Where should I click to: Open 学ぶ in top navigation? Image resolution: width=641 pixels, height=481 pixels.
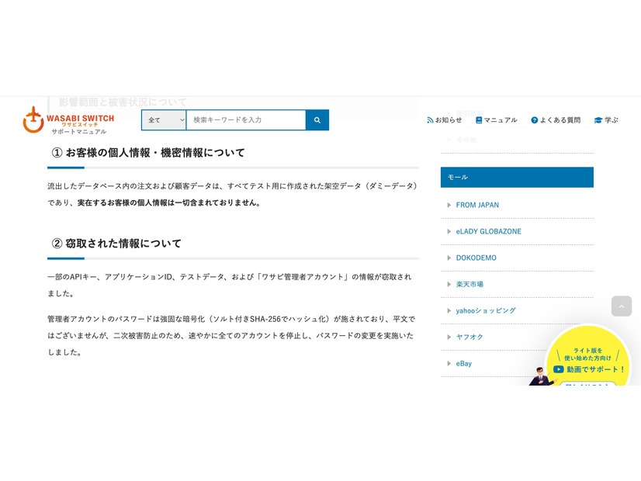point(612,119)
